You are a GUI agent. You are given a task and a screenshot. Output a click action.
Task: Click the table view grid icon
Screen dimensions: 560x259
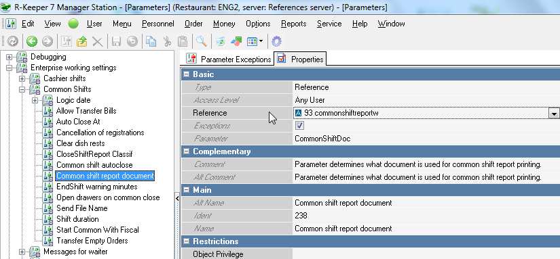coord(252,42)
